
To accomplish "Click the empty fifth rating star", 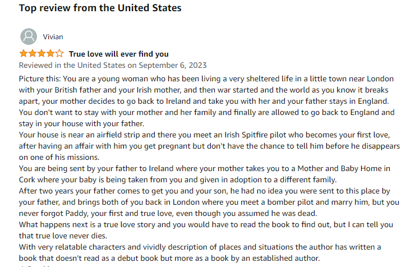I will click(x=59, y=54).
